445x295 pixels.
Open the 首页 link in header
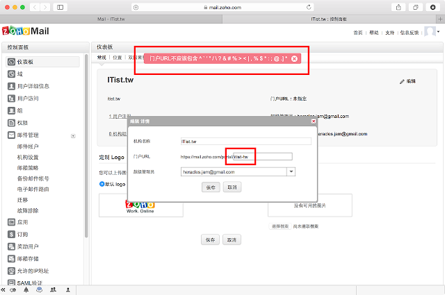coord(358,33)
